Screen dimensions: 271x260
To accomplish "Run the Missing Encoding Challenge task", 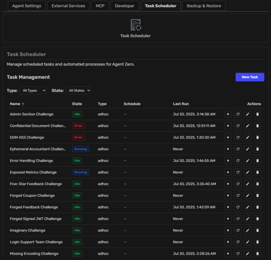I will (228, 254).
